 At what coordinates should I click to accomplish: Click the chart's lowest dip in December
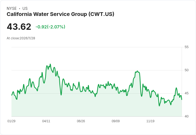click(x=159, y=106)
